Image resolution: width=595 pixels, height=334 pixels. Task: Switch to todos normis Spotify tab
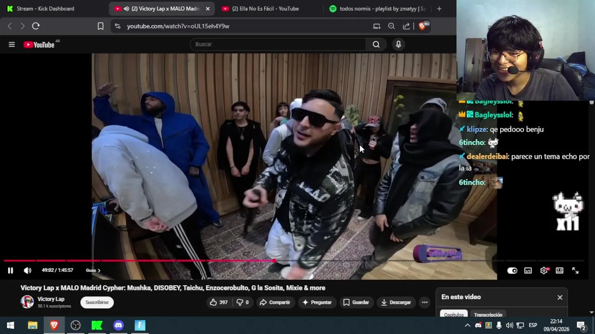(x=377, y=9)
